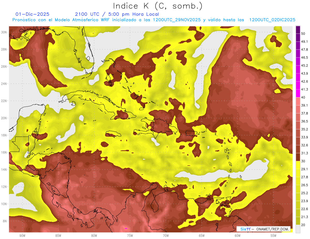Image resolution: width=310 pixels, height=239 pixels.
Task: Click the "47.8" color scale value
Action: [305, 50]
